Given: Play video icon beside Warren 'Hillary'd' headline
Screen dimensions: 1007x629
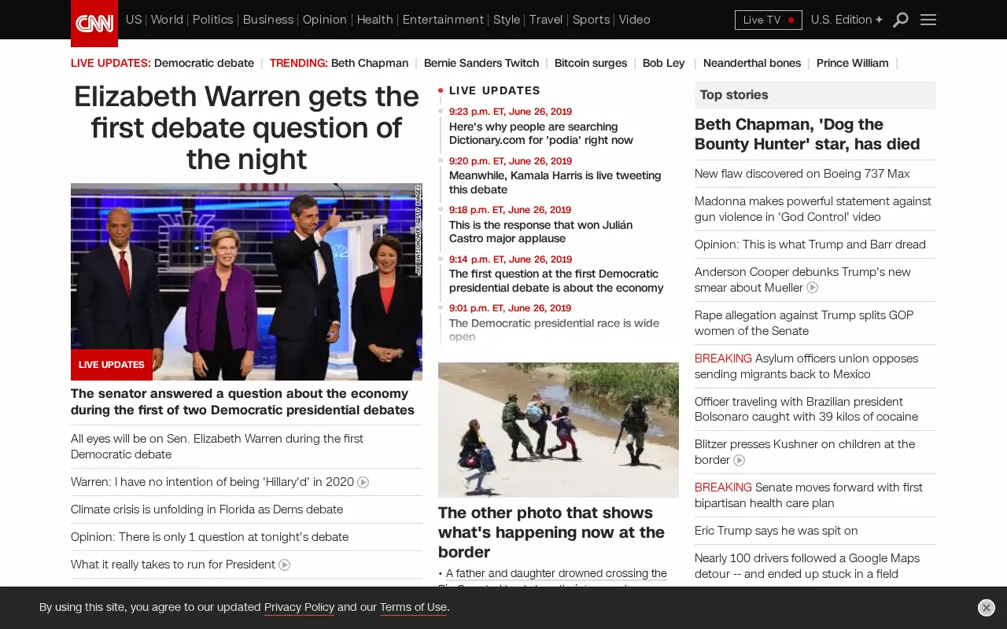Looking at the screenshot, I should [x=363, y=482].
